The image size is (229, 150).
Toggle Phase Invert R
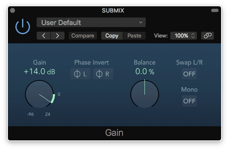(103, 74)
